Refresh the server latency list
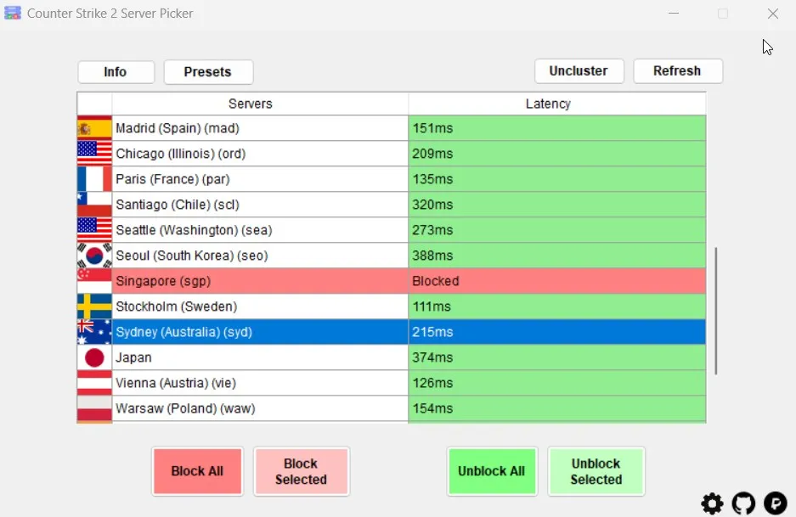 click(x=678, y=71)
